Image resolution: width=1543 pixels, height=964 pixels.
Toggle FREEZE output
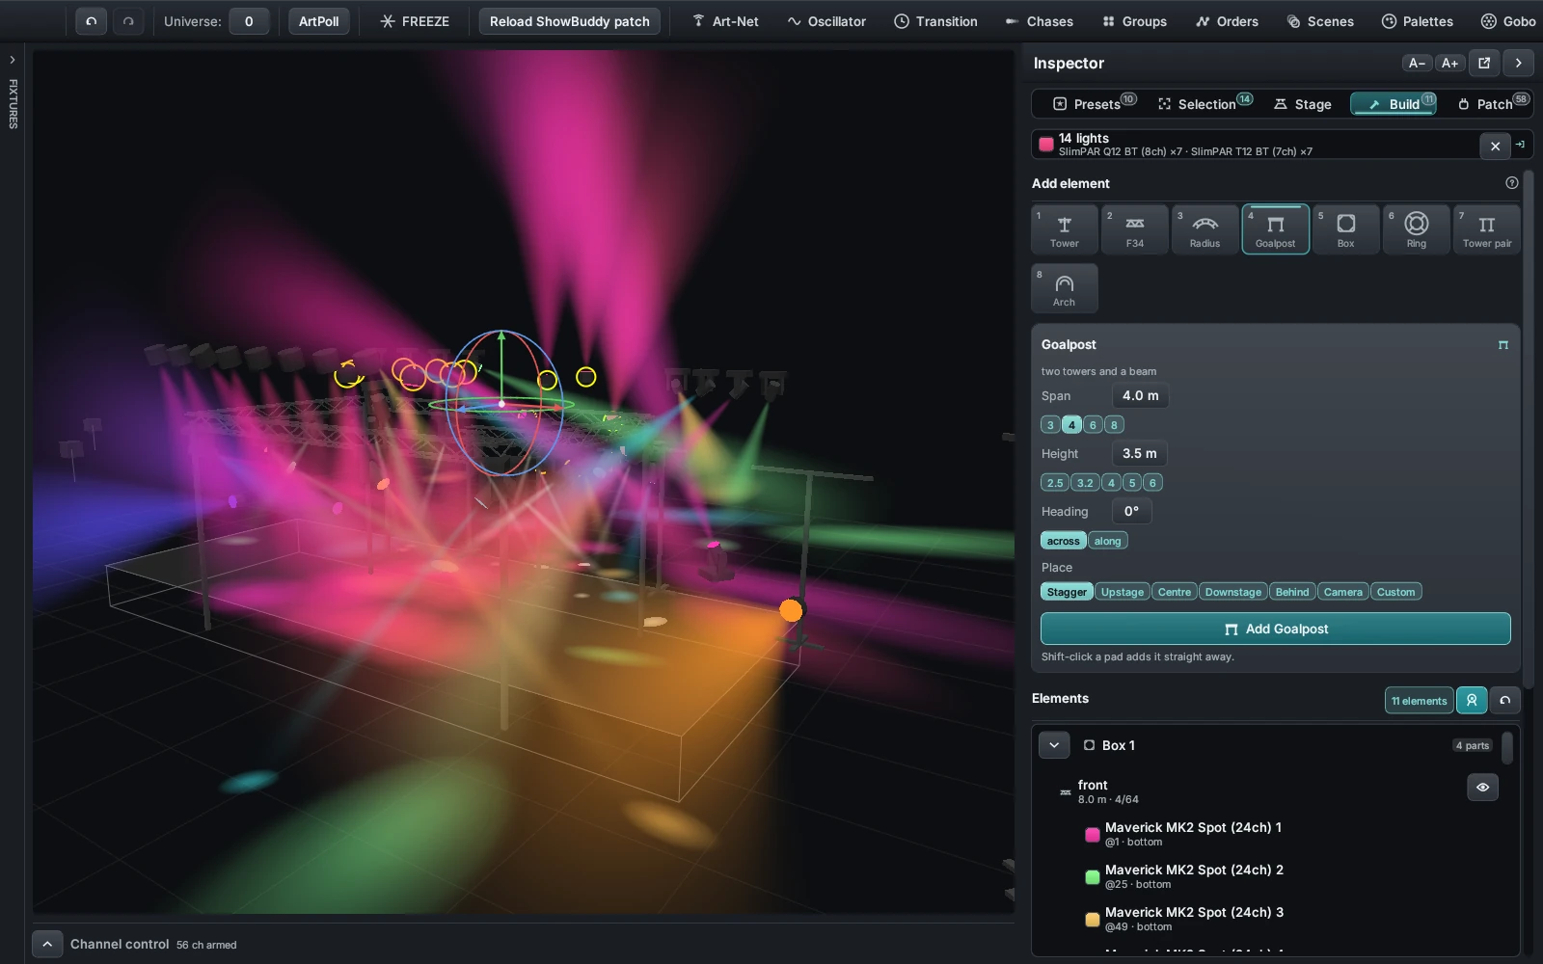(x=415, y=21)
